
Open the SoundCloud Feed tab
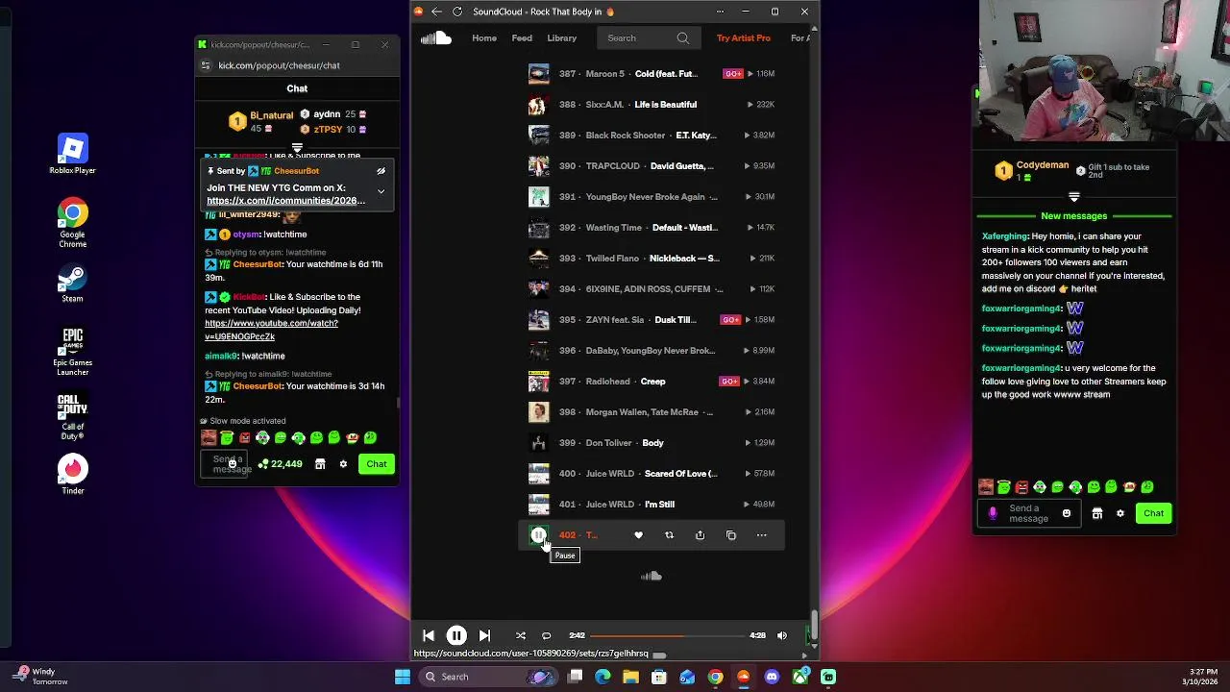tap(522, 38)
